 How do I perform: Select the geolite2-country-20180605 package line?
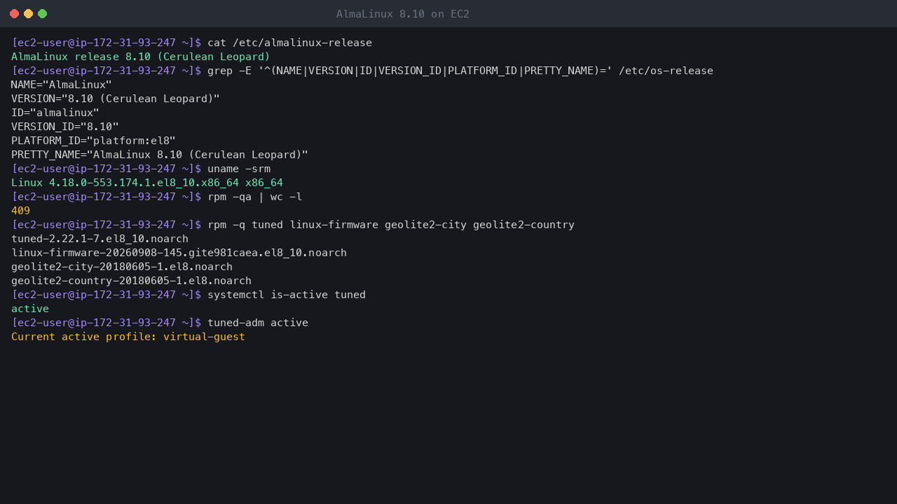(x=131, y=281)
